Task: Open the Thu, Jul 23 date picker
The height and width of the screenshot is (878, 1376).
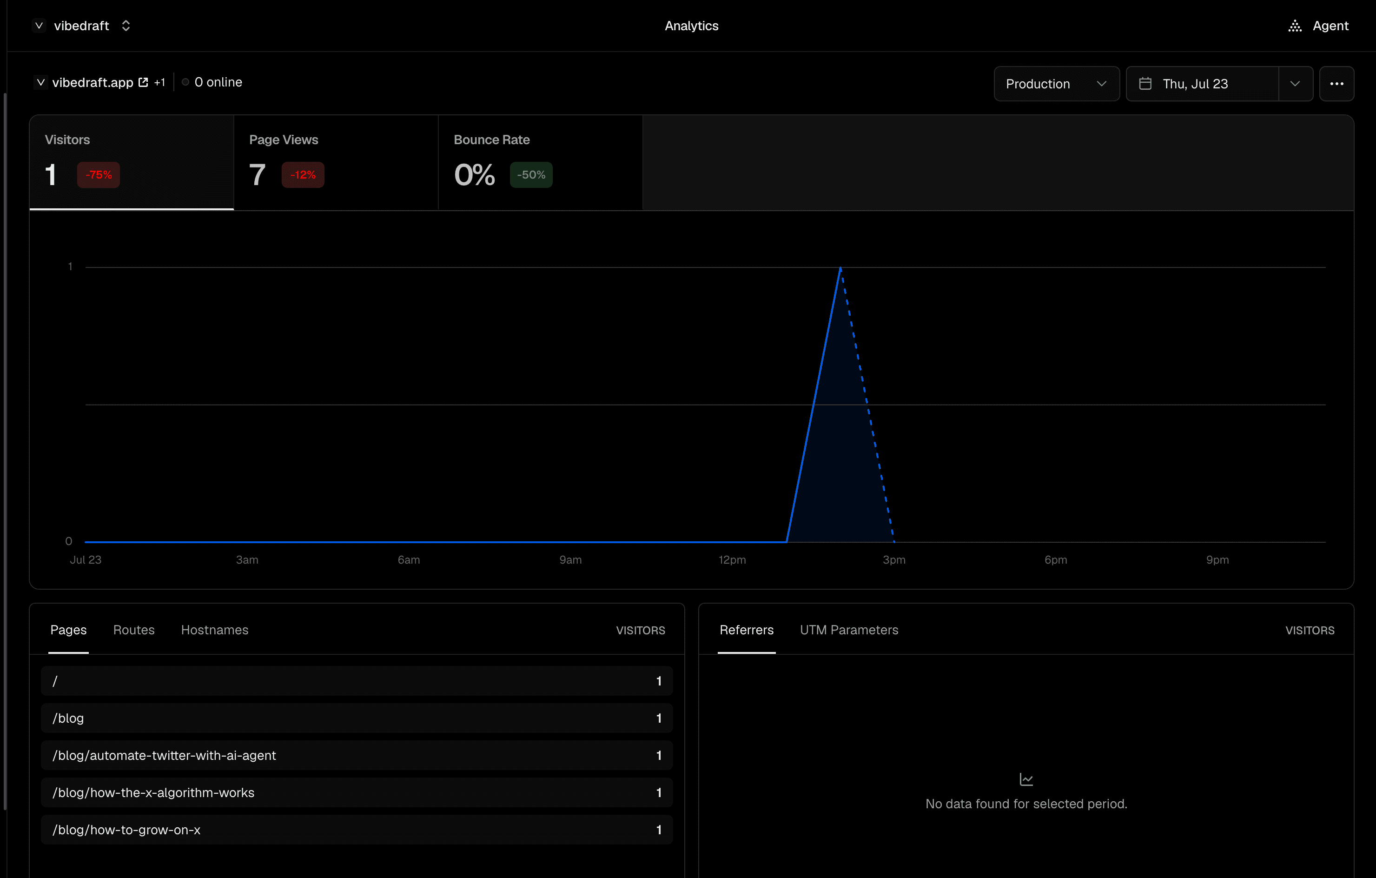Action: (x=1202, y=84)
